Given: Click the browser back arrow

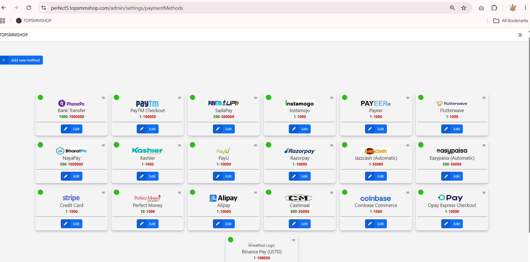Looking at the screenshot, I should (4, 8).
